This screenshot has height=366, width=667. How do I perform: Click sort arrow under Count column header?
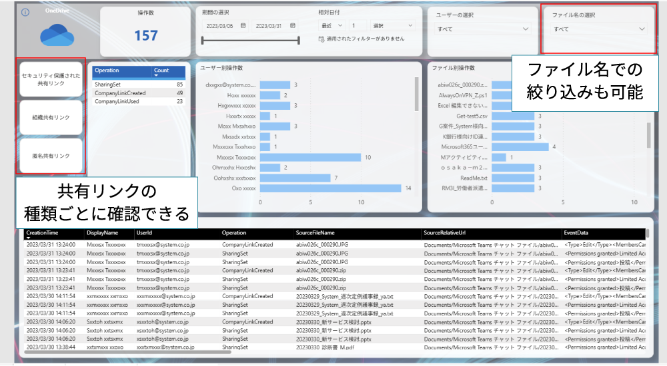157,75
